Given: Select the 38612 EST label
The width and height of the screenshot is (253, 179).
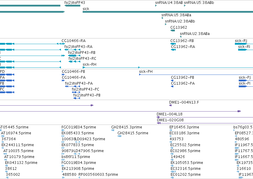Looking at the screenshot, I should click(x=11, y=169).
